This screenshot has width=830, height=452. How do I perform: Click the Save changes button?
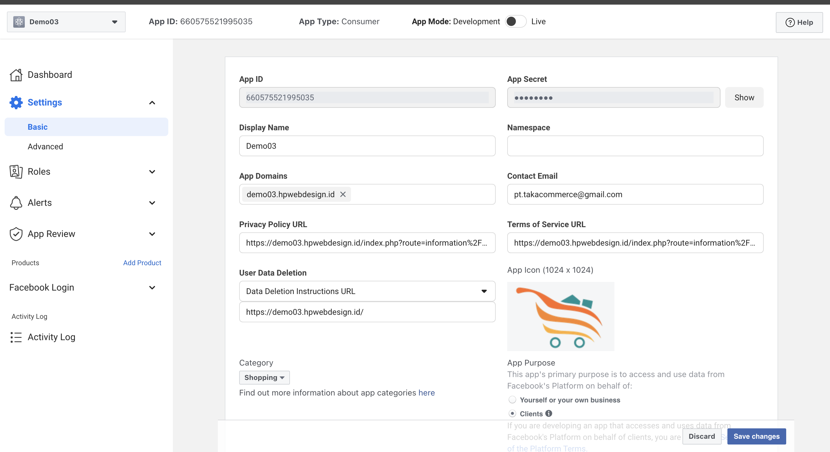756,436
